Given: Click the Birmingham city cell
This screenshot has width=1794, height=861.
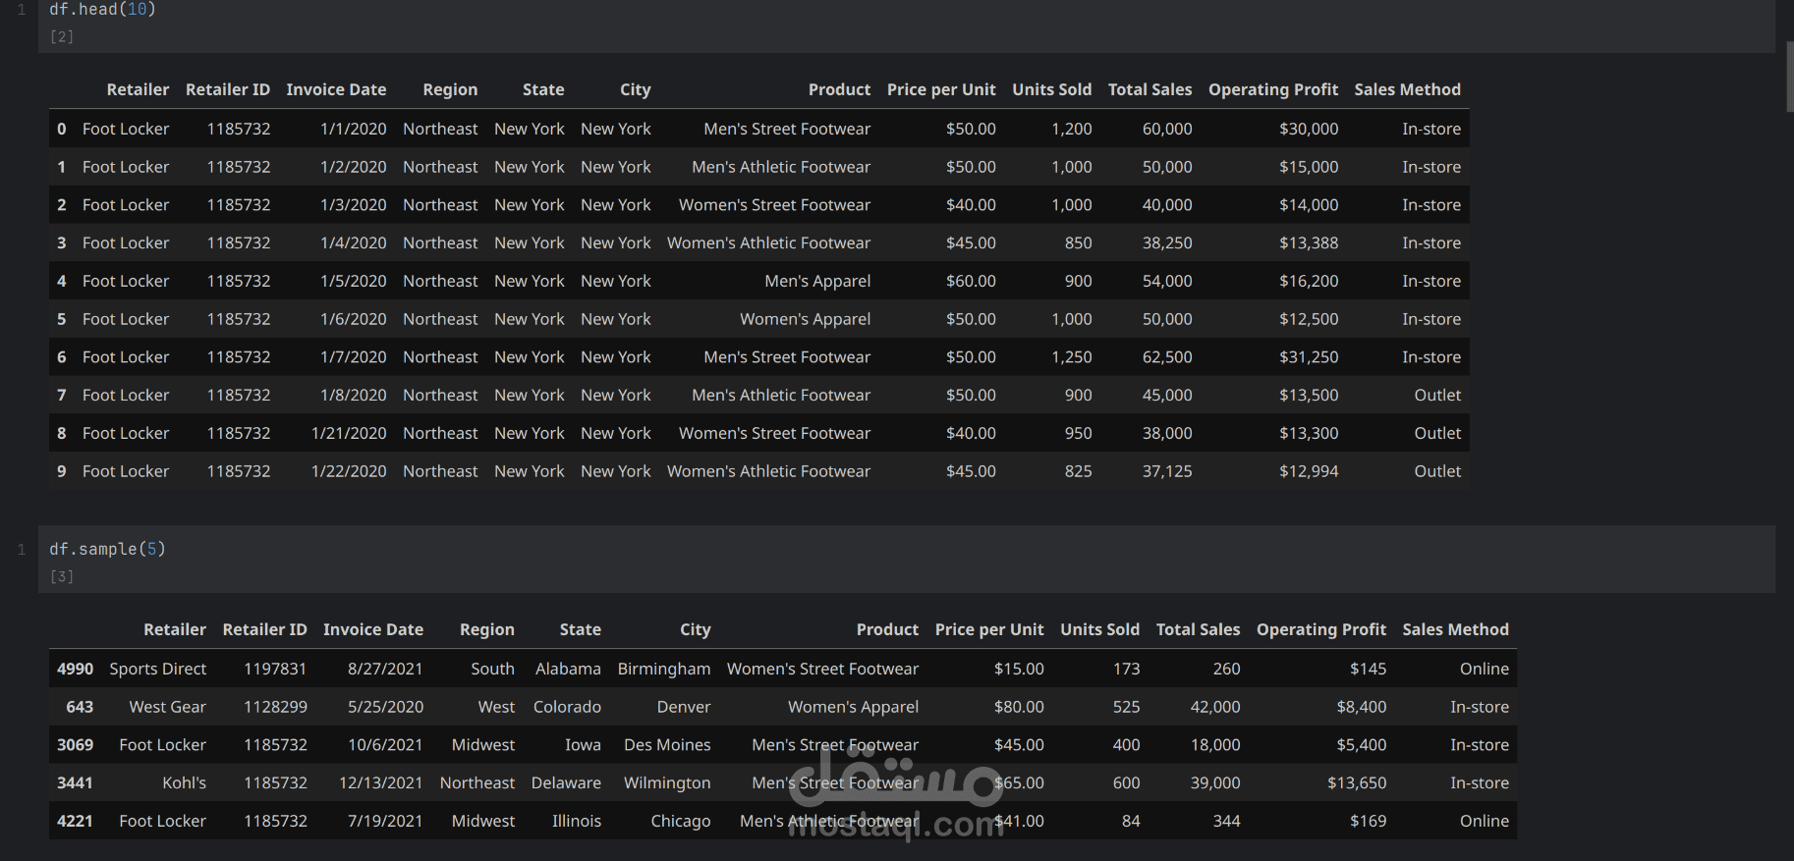Looking at the screenshot, I should pyautogui.click(x=664, y=669).
